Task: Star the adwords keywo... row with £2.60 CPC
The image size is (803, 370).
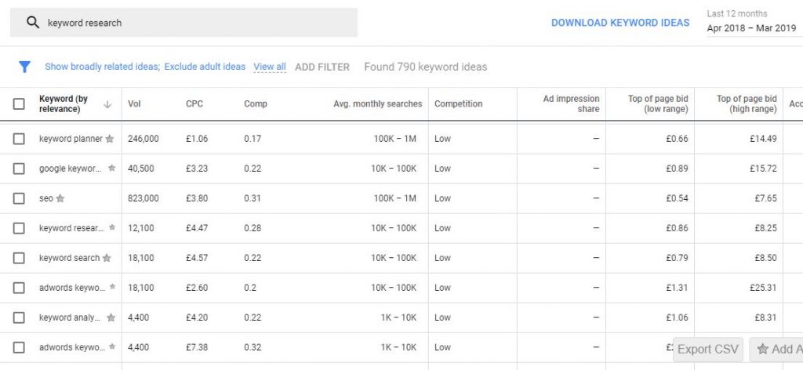Action: point(112,287)
